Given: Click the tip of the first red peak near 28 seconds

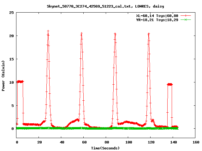Looking at the screenshot, I should pyautogui.click(x=48, y=31).
